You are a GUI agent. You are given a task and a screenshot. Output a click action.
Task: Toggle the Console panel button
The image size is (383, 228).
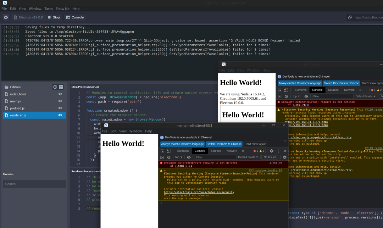(x=75, y=17)
